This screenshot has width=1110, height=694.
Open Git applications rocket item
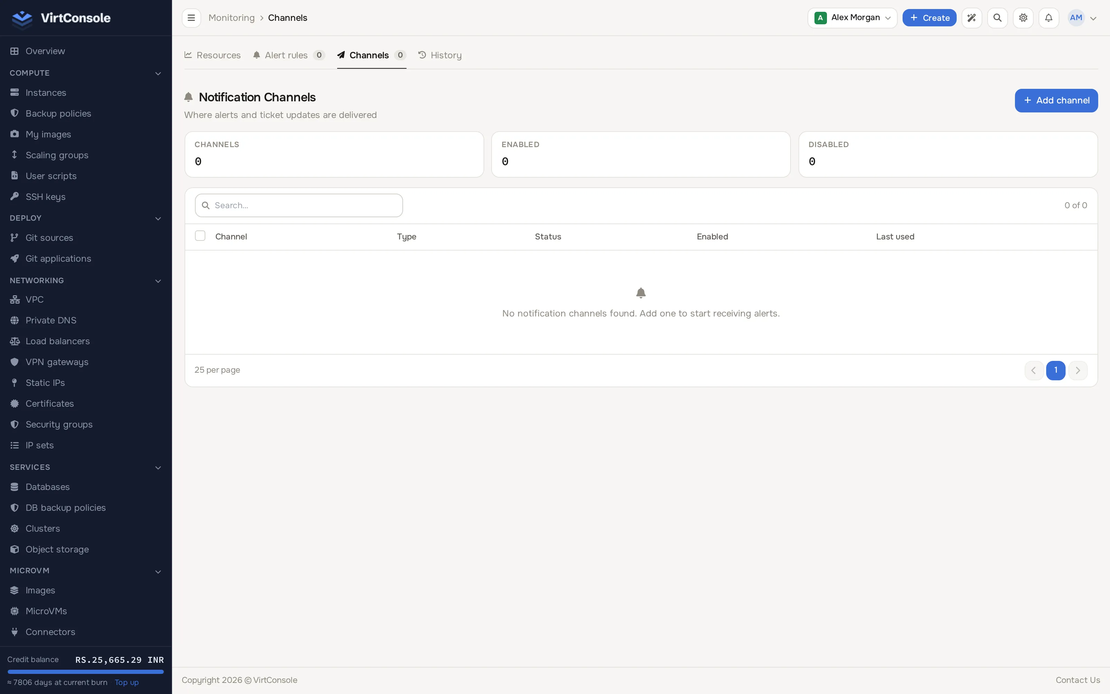[x=86, y=259]
